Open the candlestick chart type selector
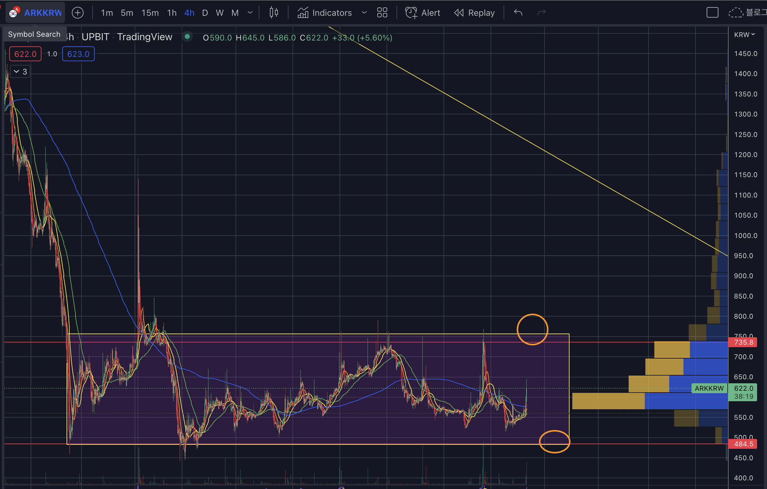The height and width of the screenshot is (489, 767). point(274,13)
